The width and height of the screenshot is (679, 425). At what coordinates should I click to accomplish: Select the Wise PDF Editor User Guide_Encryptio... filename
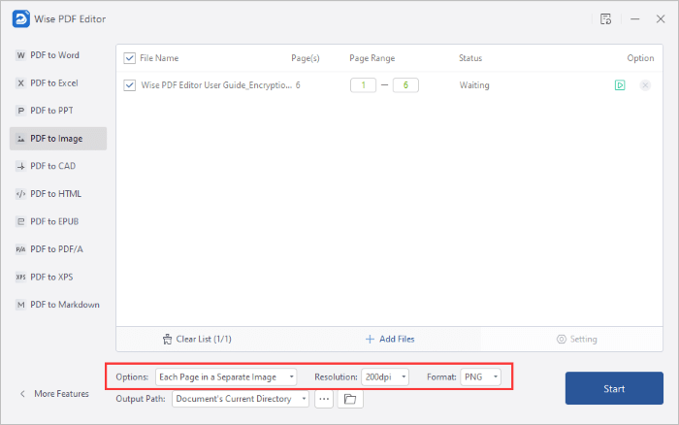point(216,85)
